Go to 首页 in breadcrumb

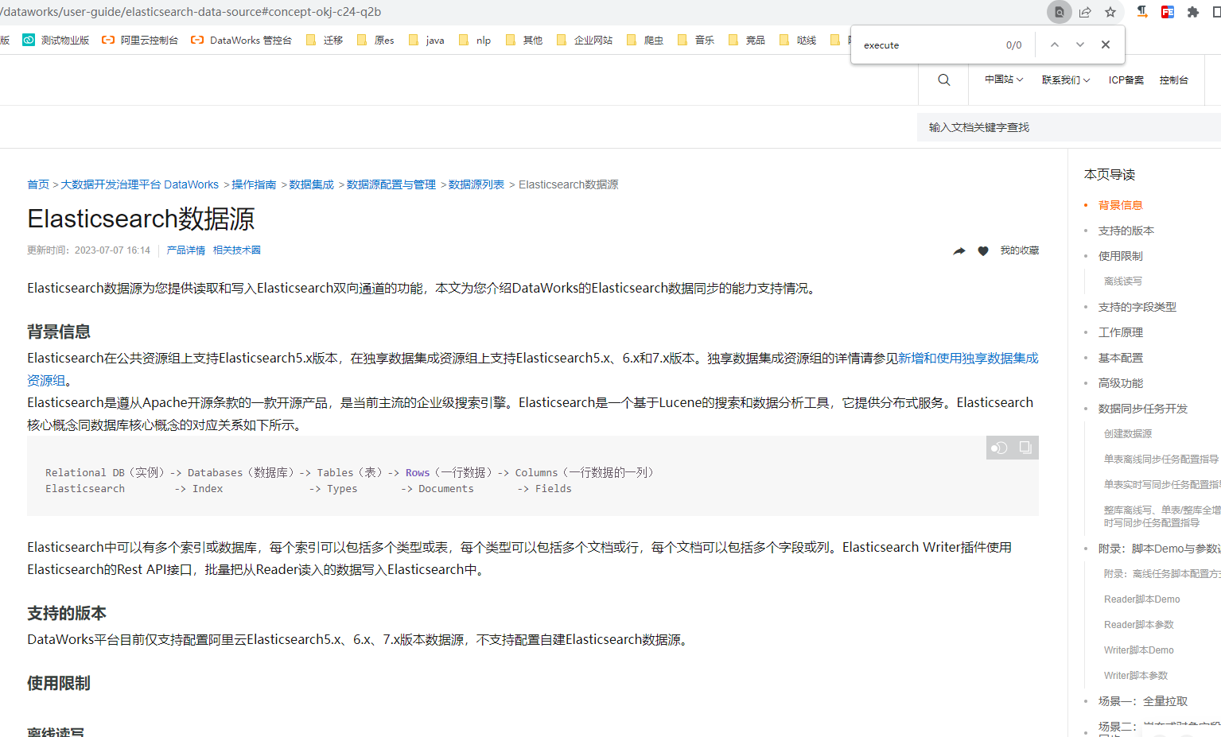pos(38,184)
